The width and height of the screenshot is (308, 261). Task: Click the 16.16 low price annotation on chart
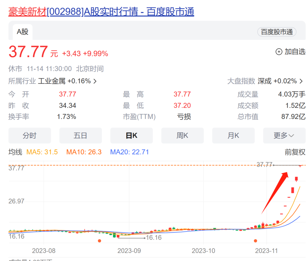154,238
